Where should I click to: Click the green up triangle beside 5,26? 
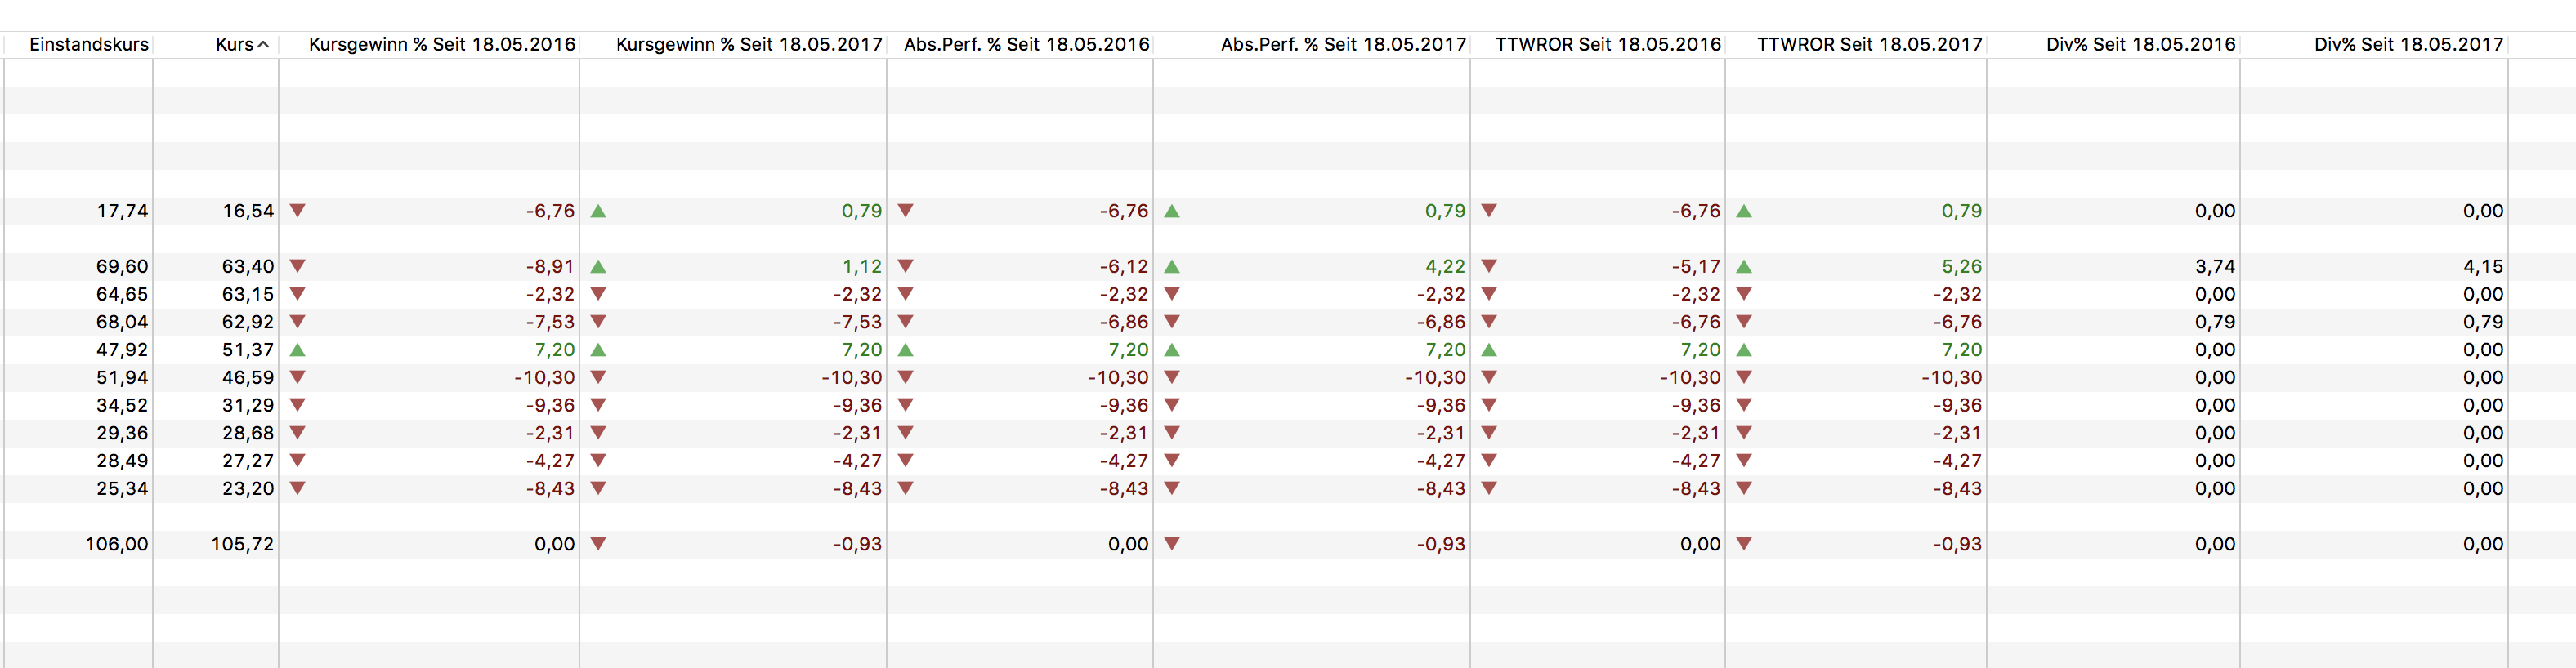point(1744,266)
